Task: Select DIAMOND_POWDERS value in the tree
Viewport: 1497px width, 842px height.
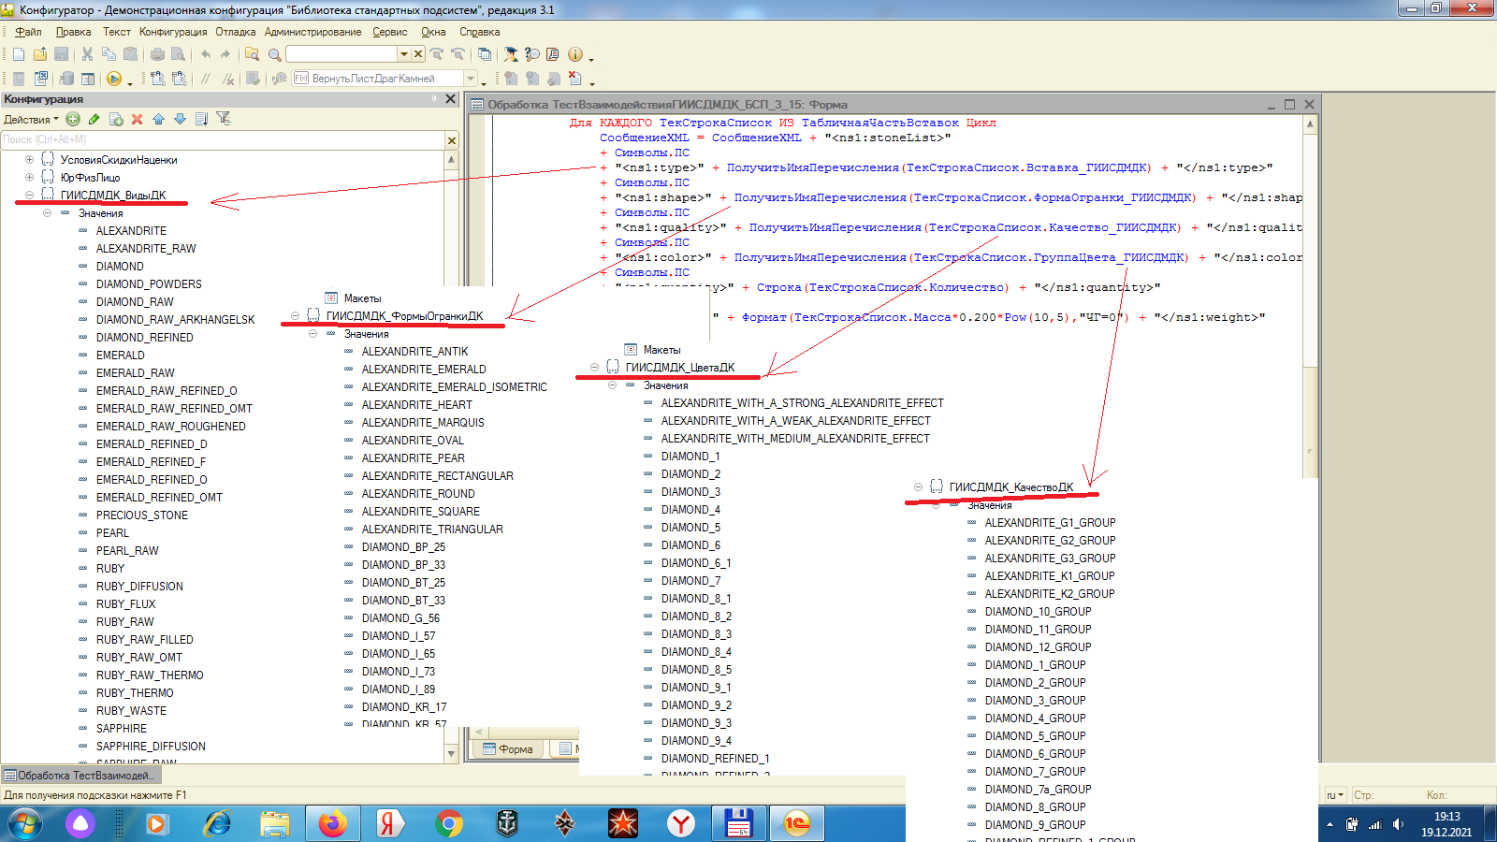Action: click(149, 283)
